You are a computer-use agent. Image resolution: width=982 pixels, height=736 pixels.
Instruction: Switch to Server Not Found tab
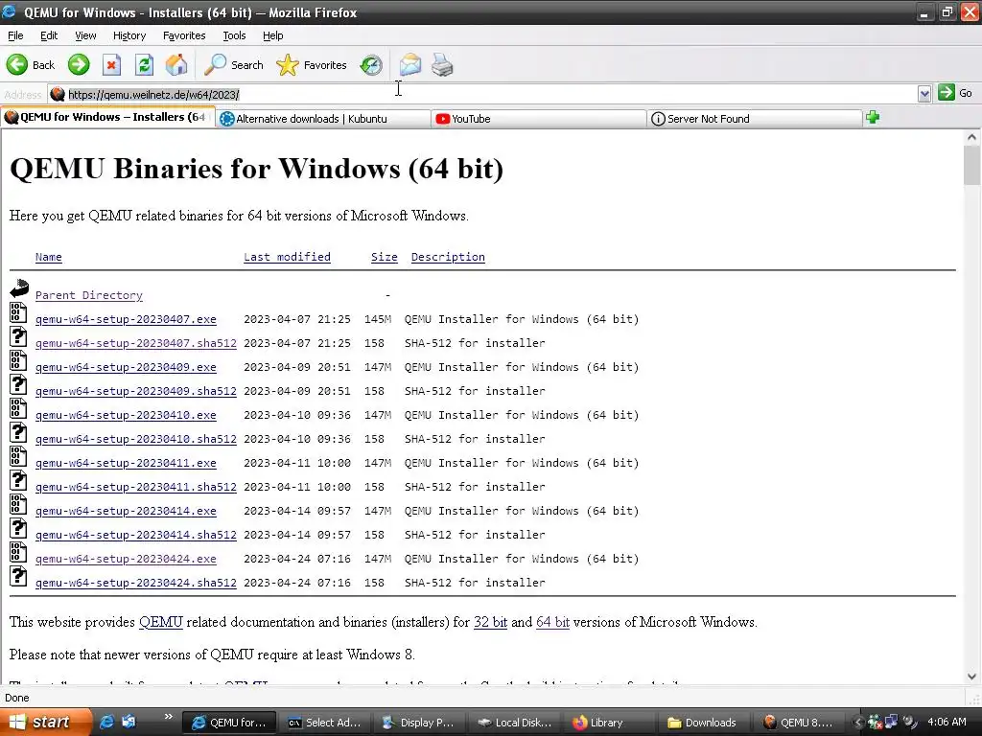[x=755, y=118]
